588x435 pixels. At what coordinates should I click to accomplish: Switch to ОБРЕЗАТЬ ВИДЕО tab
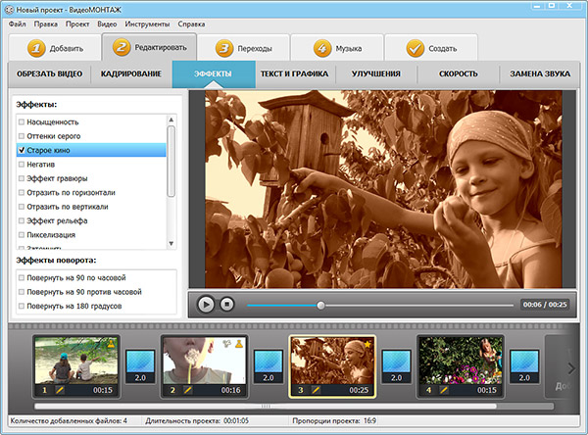pyautogui.click(x=50, y=73)
